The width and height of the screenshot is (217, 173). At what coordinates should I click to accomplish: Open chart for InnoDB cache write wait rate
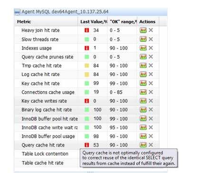point(143,127)
